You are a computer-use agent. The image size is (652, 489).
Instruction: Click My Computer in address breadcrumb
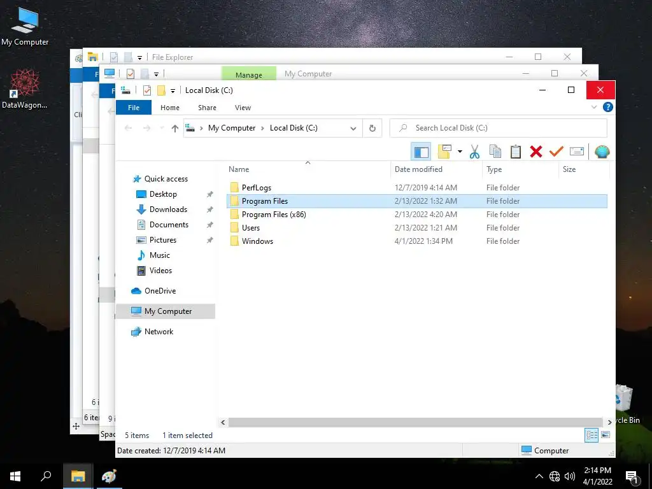point(232,128)
